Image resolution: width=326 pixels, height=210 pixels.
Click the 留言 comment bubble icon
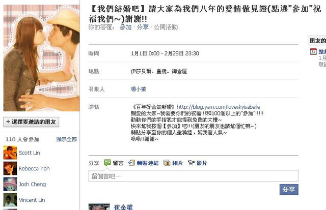[x=107, y=163]
